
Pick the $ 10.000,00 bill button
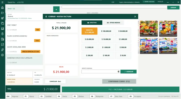coord(106,39)
